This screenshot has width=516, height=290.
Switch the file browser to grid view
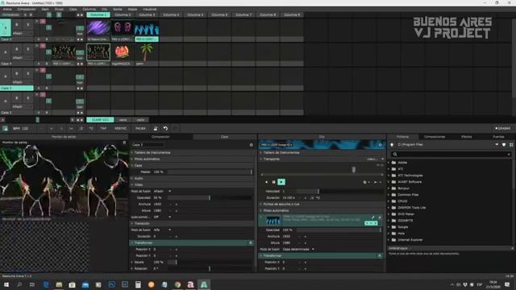click(511, 145)
